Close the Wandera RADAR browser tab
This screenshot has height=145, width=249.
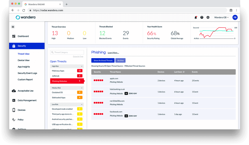pyautogui.click(x=60, y=4)
